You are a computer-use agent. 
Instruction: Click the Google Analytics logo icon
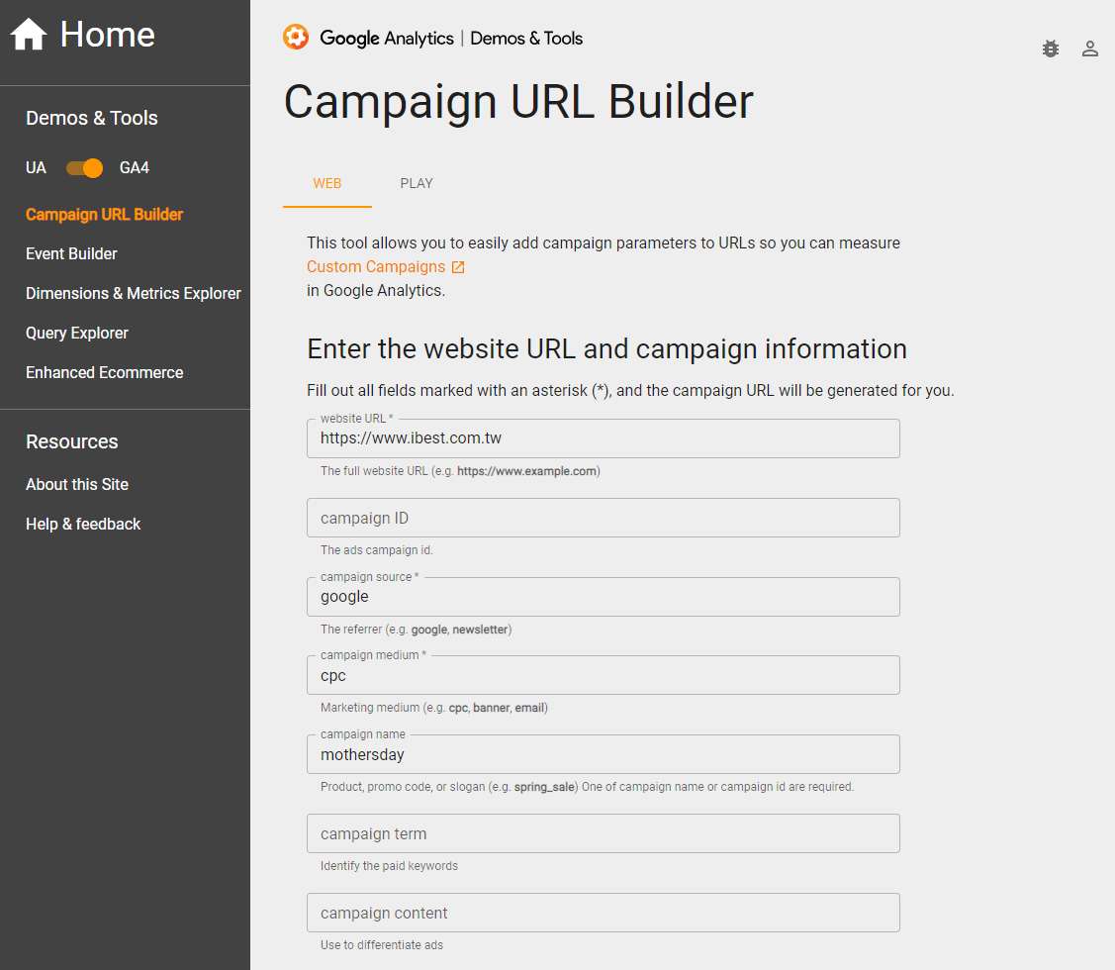click(x=296, y=37)
